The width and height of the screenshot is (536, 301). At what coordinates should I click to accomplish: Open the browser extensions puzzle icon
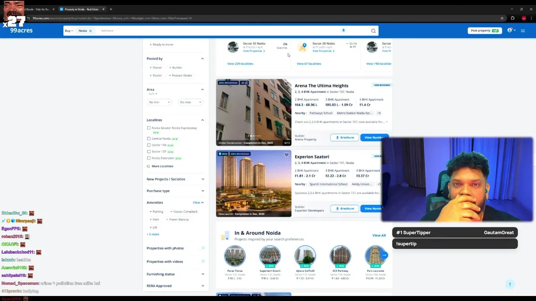[x=513, y=18]
